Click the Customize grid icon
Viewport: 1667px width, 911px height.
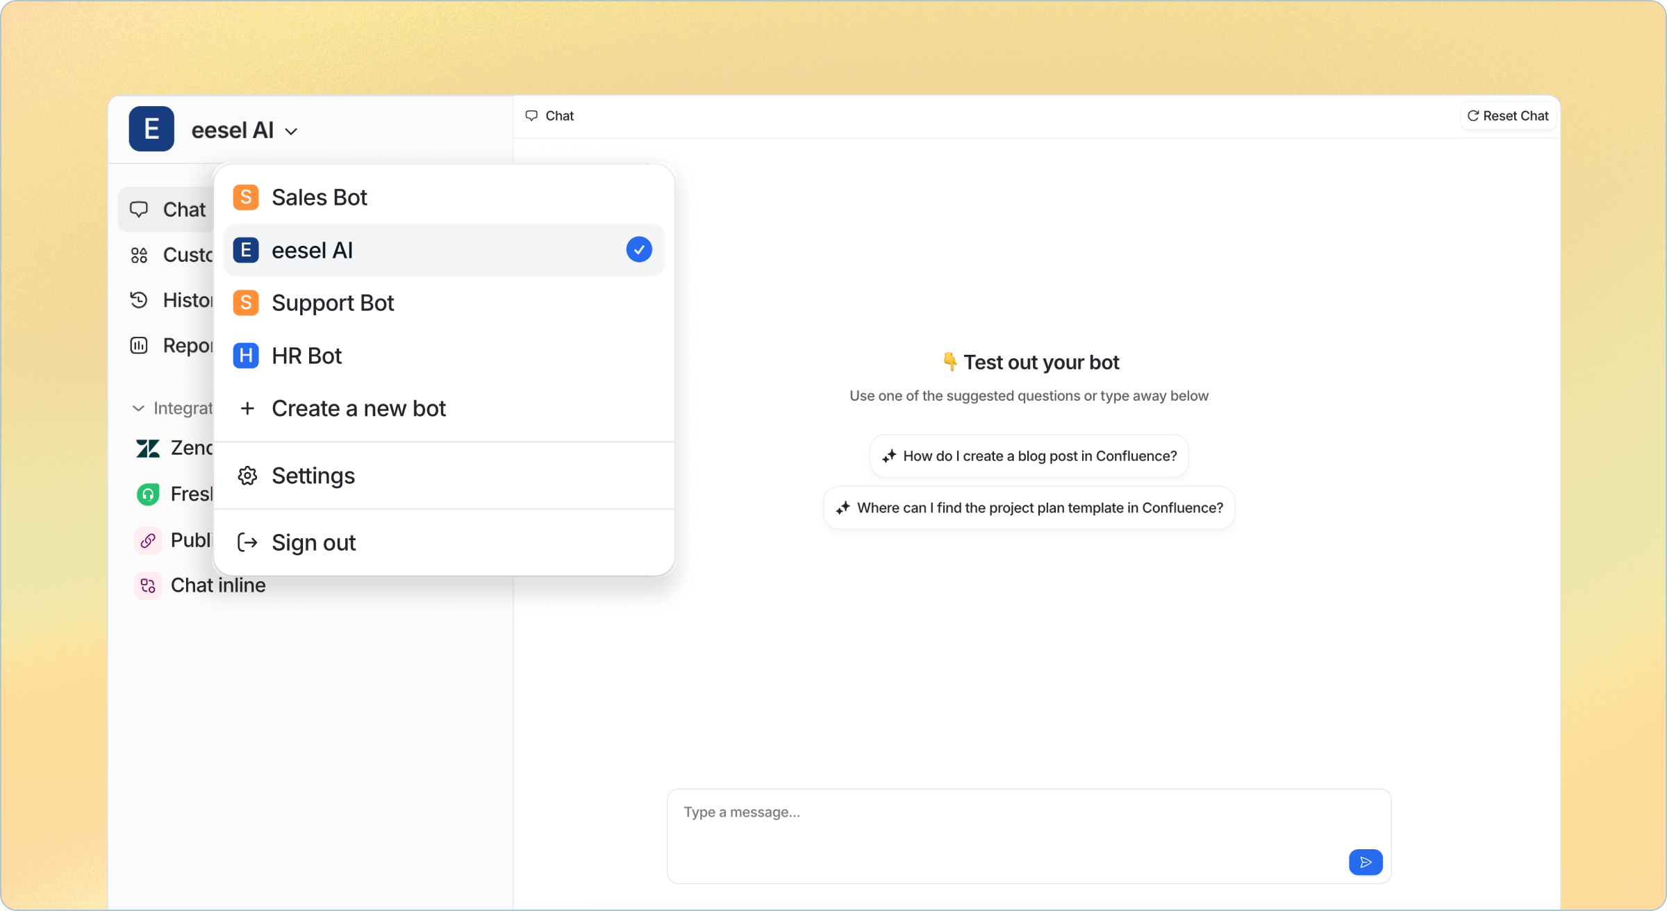[x=139, y=256]
